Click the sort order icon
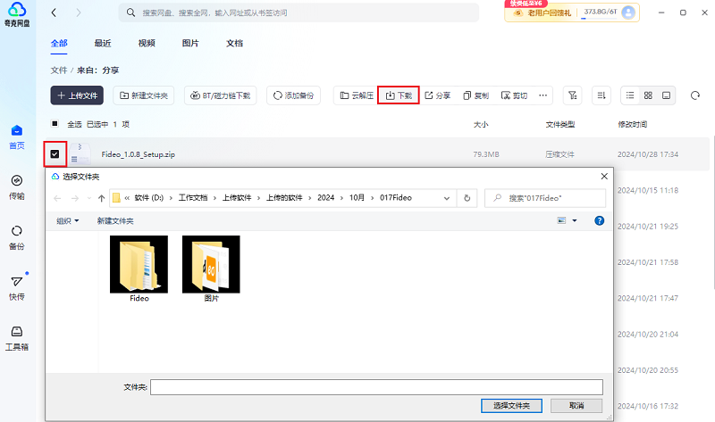 (x=601, y=95)
